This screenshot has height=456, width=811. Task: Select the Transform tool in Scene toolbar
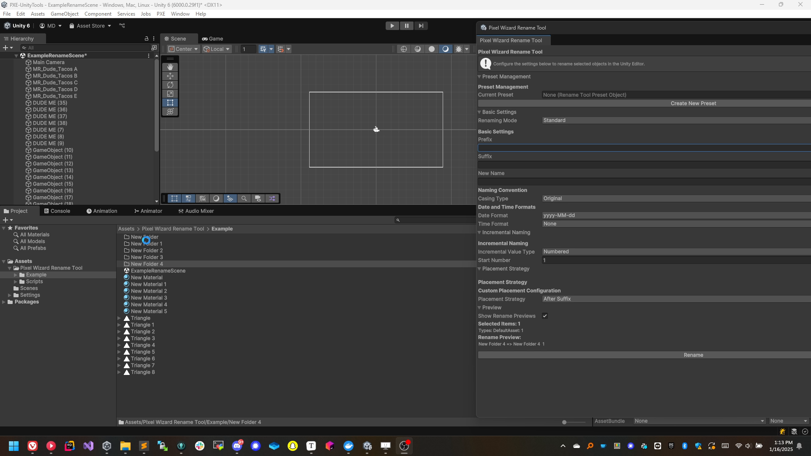coord(170,111)
